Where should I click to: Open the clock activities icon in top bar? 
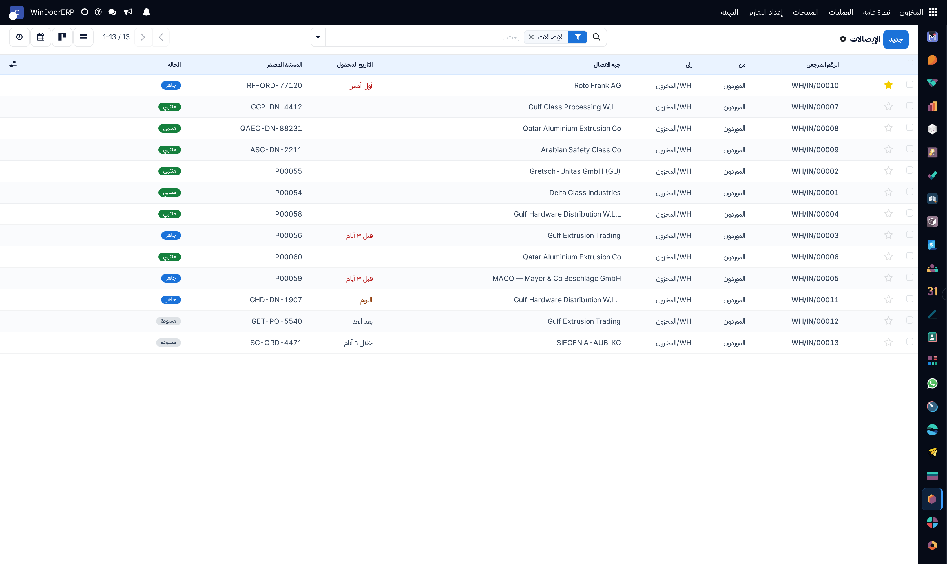click(x=85, y=12)
